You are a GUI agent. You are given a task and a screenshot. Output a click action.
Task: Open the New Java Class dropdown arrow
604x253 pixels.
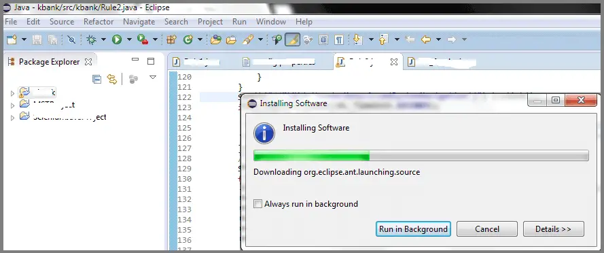200,39
